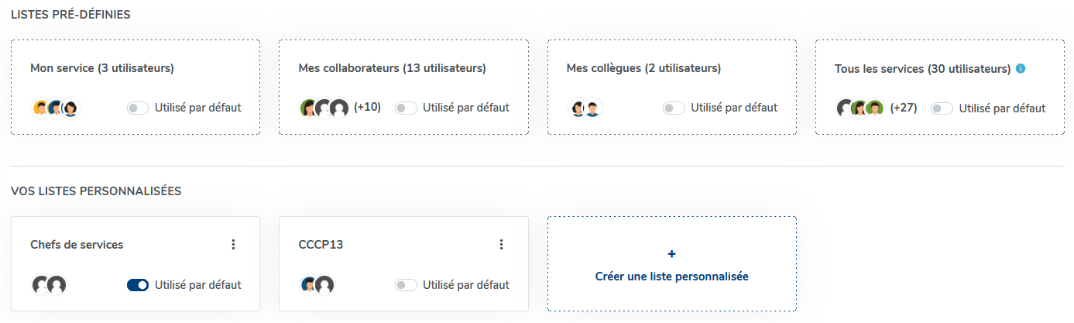
Task: Disable default use for Chefs de services
Action: coord(138,285)
